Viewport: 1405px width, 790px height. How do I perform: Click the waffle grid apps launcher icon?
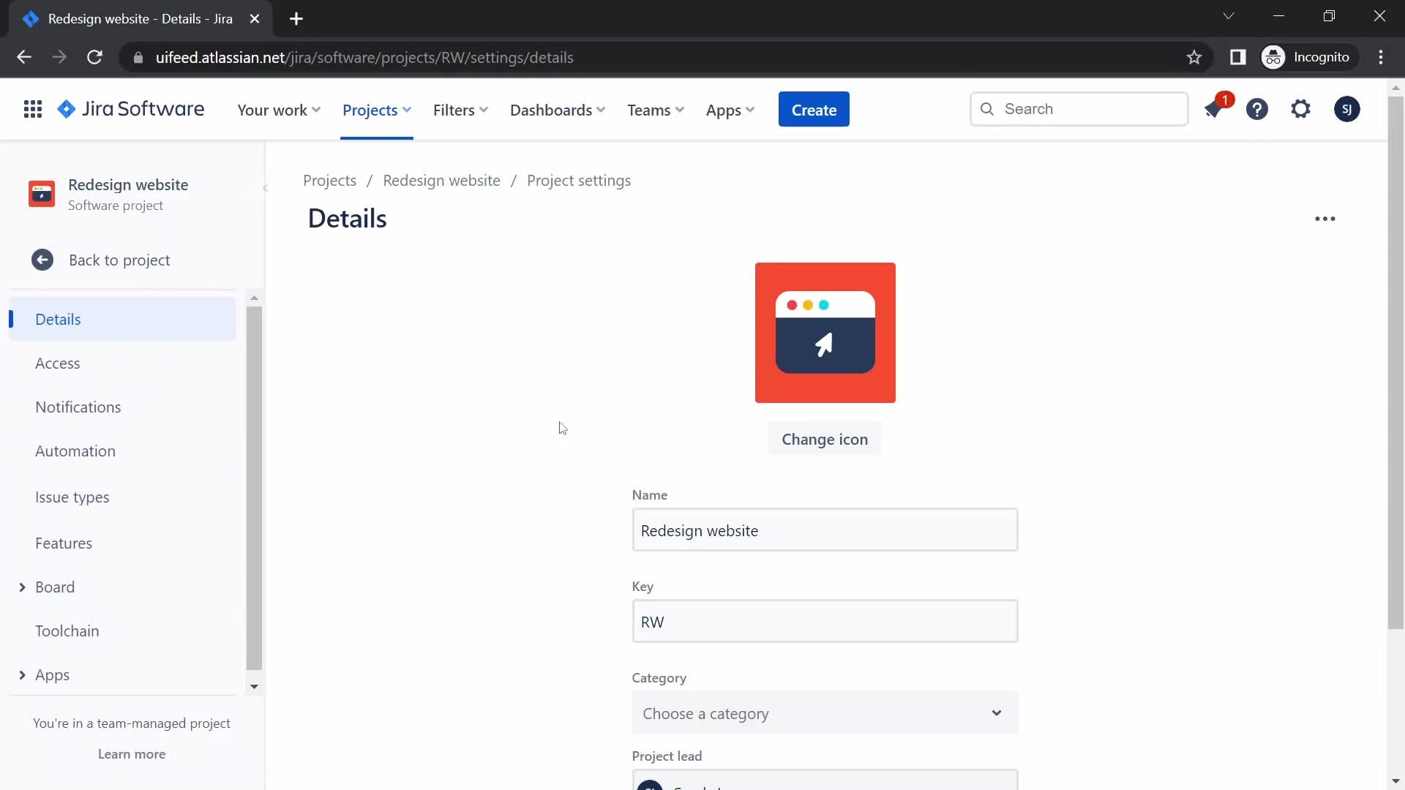pyautogui.click(x=33, y=108)
